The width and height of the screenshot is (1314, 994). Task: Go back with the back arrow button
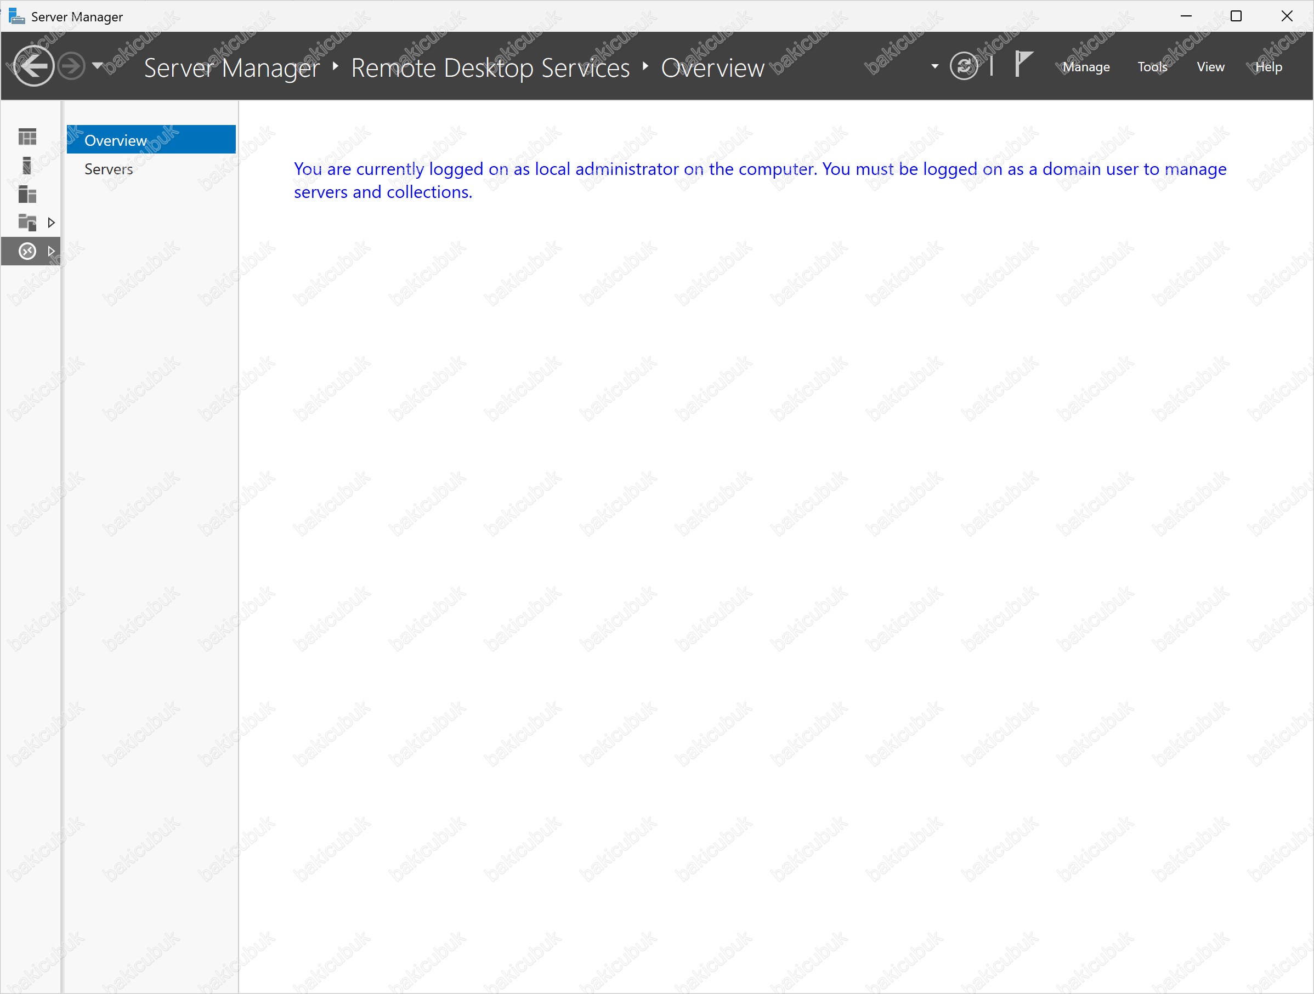[33, 66]
